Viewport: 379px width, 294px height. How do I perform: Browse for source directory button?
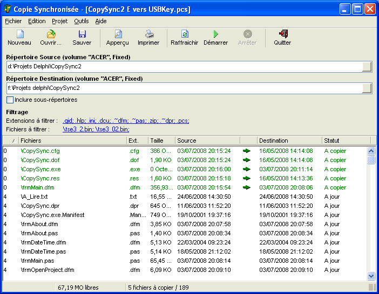367,67
